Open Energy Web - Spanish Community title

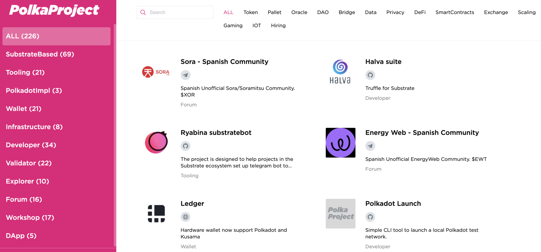[422, 132]
